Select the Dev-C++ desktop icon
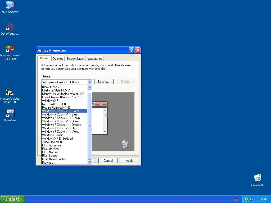Screen dimensions: 271x203 [10, 115]
